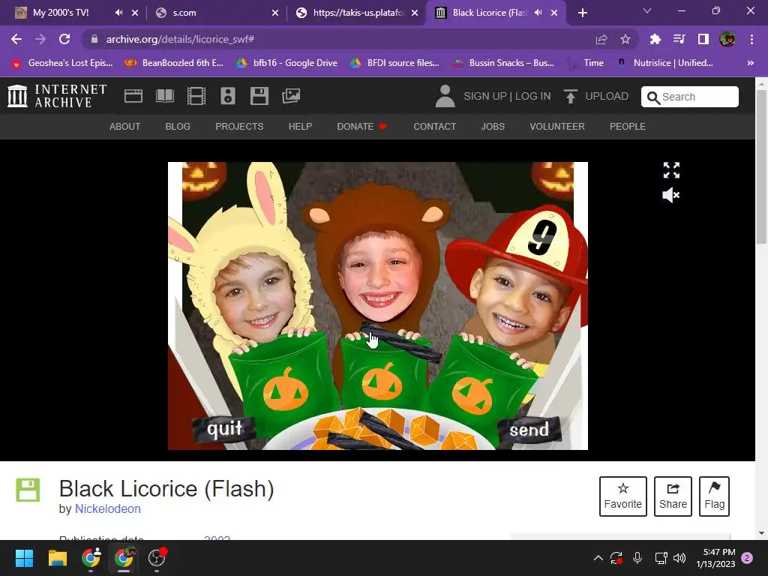Click Chrome's forward arrow

[40, 39]
